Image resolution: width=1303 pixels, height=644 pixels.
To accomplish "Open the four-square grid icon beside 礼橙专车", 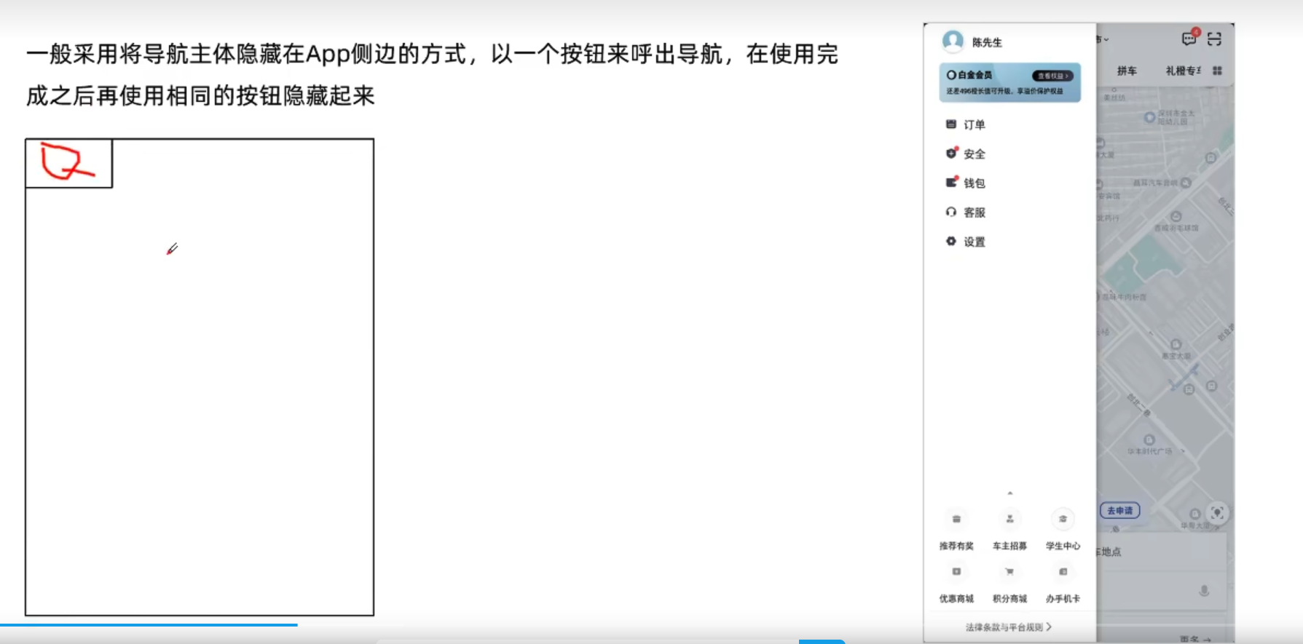I will [x=1217, y=71].
